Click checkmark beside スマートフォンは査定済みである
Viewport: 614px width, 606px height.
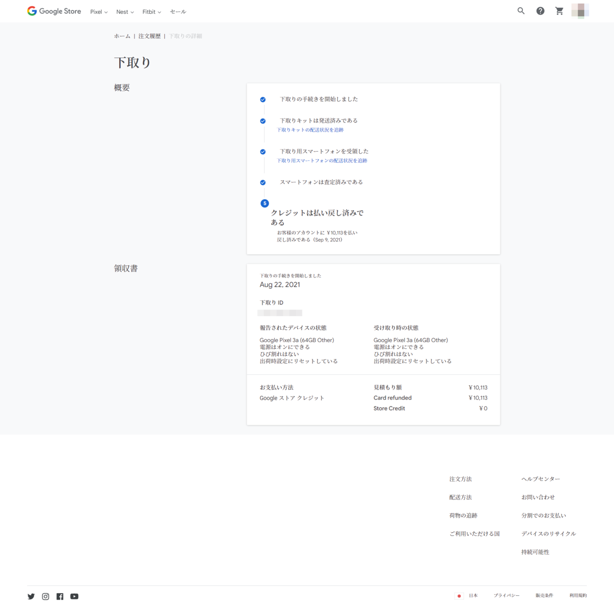pos(262,182)
